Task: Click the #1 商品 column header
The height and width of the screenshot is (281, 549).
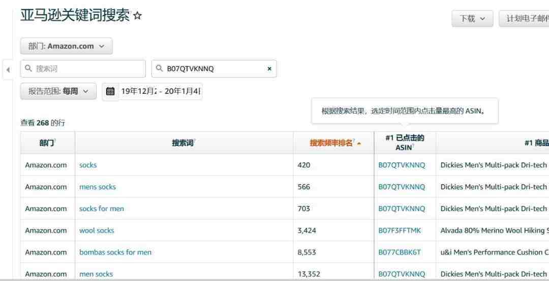Action: pos(492,143)
